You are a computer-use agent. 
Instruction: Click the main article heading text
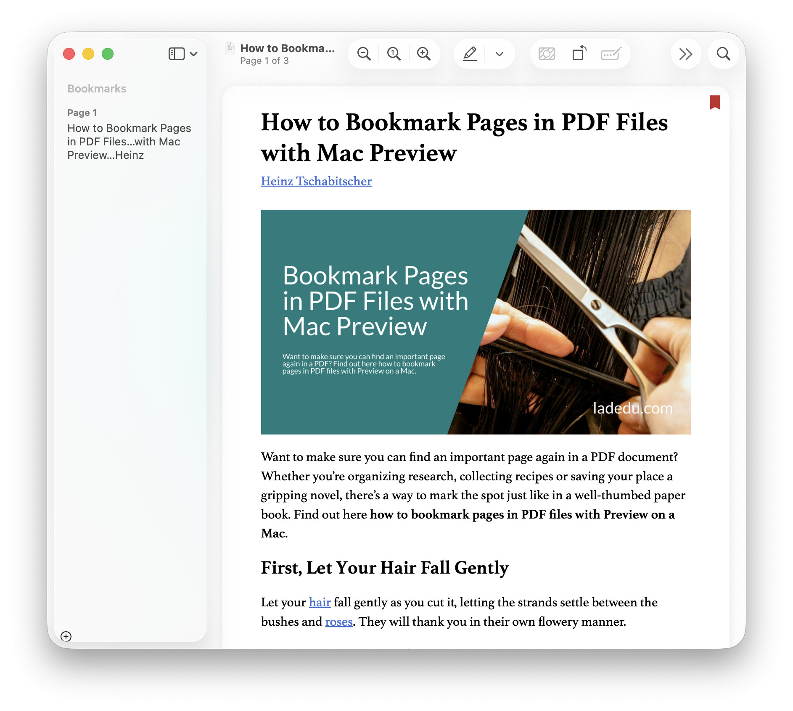tap(464, 137)
